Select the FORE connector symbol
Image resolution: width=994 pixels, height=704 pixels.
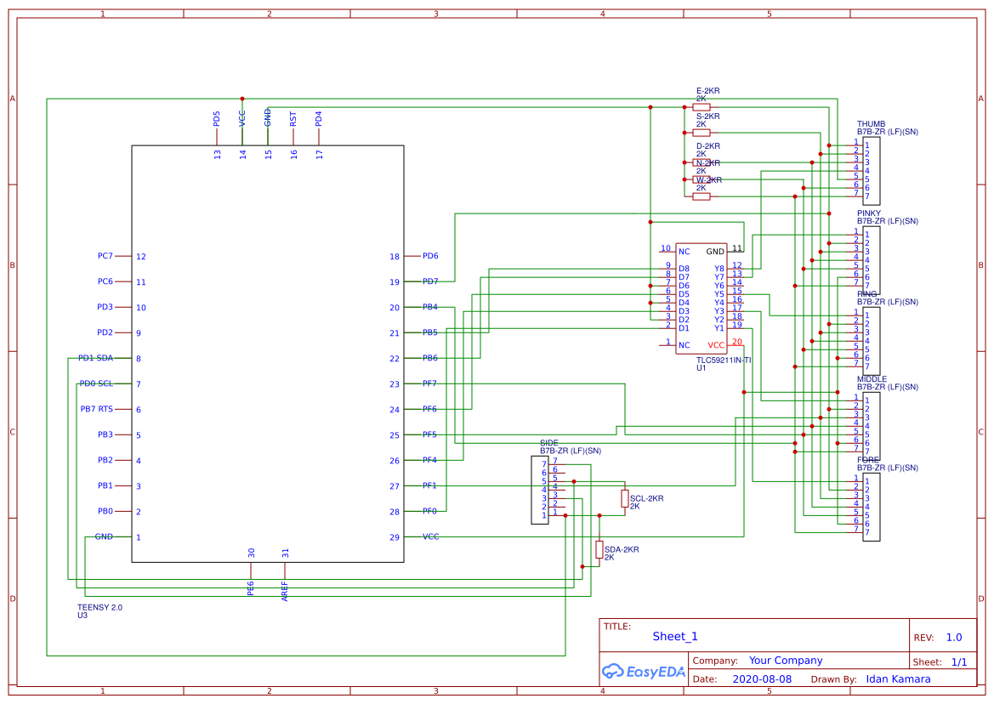(x=871, y=506)
